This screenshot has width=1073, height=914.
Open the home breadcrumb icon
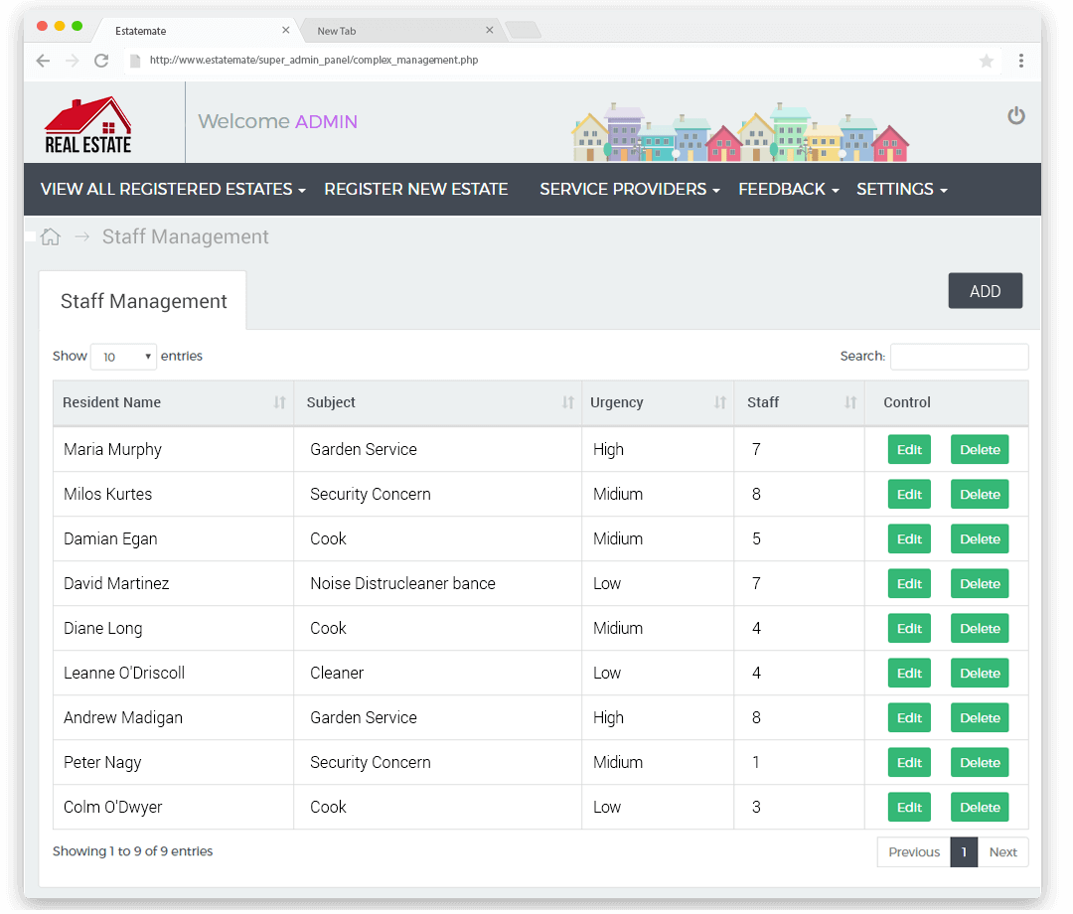[x=50, y=236]
